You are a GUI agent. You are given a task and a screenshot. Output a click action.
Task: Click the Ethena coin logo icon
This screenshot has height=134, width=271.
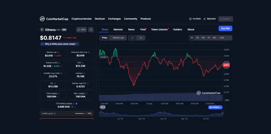pyautogui.click(x=42, y=30)
